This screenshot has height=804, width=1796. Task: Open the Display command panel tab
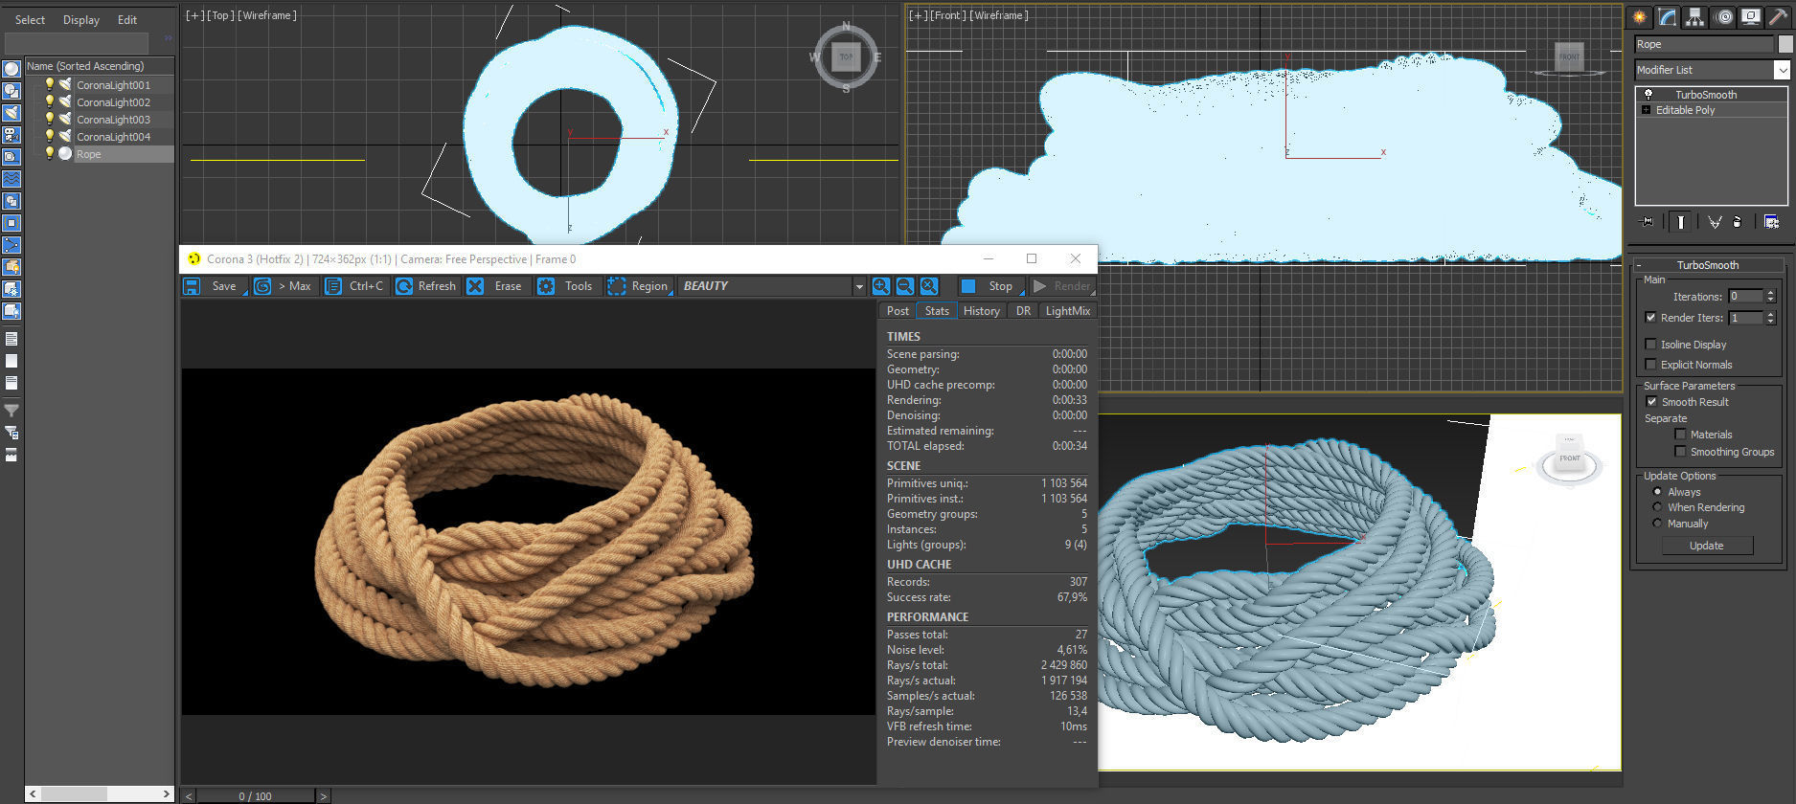pyautogui.click(x=1751, y=17)
